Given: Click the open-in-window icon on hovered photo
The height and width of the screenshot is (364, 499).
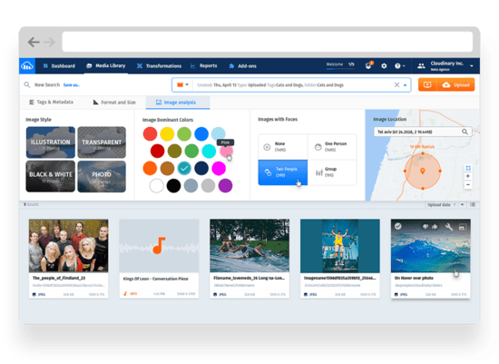Looking at the screenshot, I should (463, 227).
